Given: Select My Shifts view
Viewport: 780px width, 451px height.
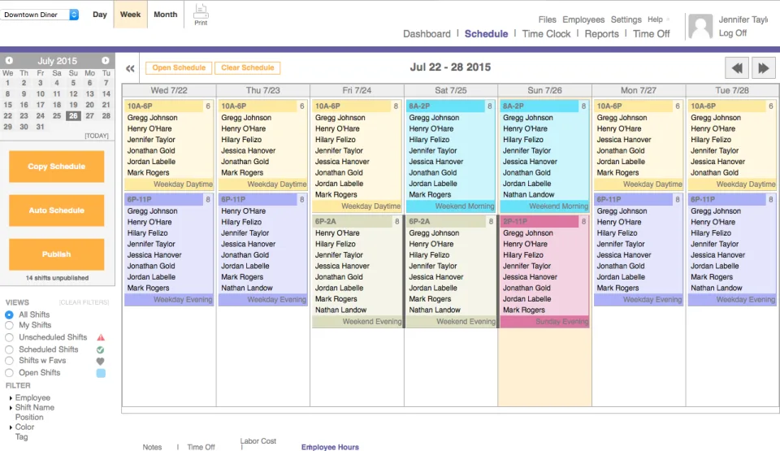Looking at the screenshot, I should pos(9,326).
